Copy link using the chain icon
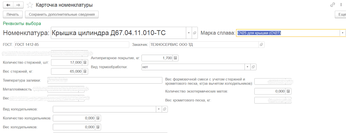The height and width of the screenshot is (133, 346). (x=332, y=5)
